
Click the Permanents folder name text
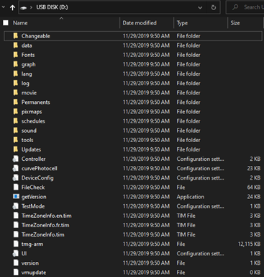(x=36, y=102)
